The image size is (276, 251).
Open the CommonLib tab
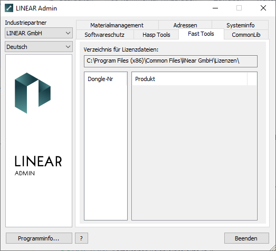pyautogui.click(x=246, y=35)
